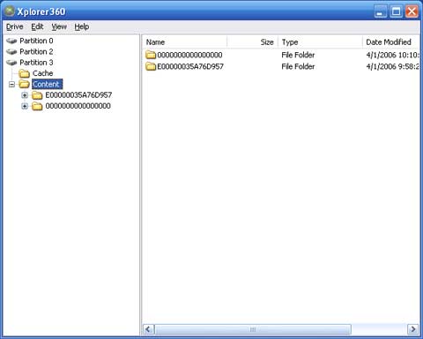This screenshot has width=423, height=339.
Task: Open the Drive menu
Action: (15, 26)
